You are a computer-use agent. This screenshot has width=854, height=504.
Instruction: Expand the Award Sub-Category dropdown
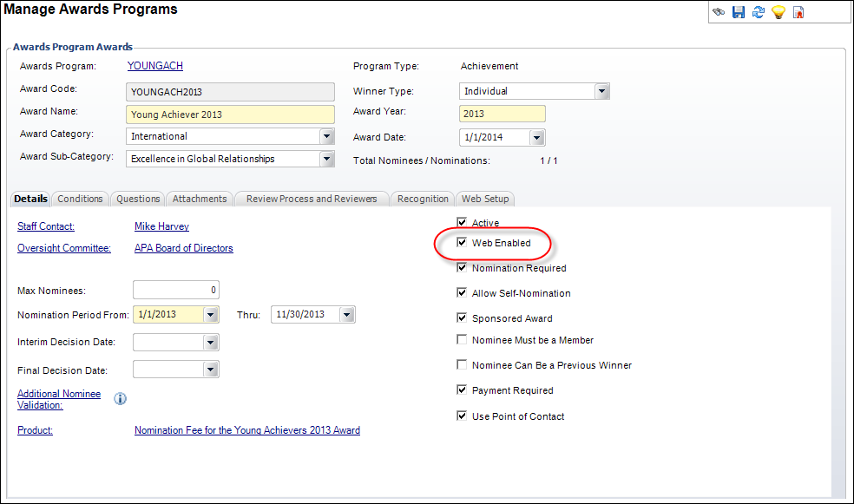pyautogui.click(x=327, y=159)
